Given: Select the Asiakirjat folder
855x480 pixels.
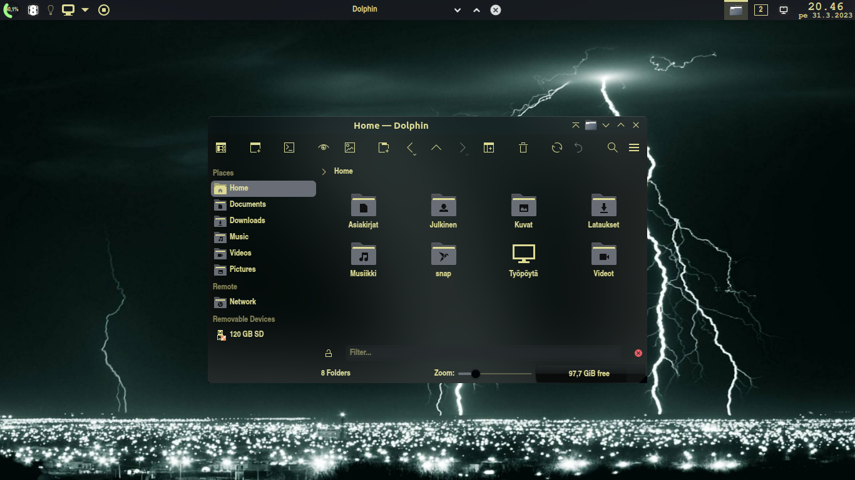Looking at the screenshot, I should (x=364, y=211).
